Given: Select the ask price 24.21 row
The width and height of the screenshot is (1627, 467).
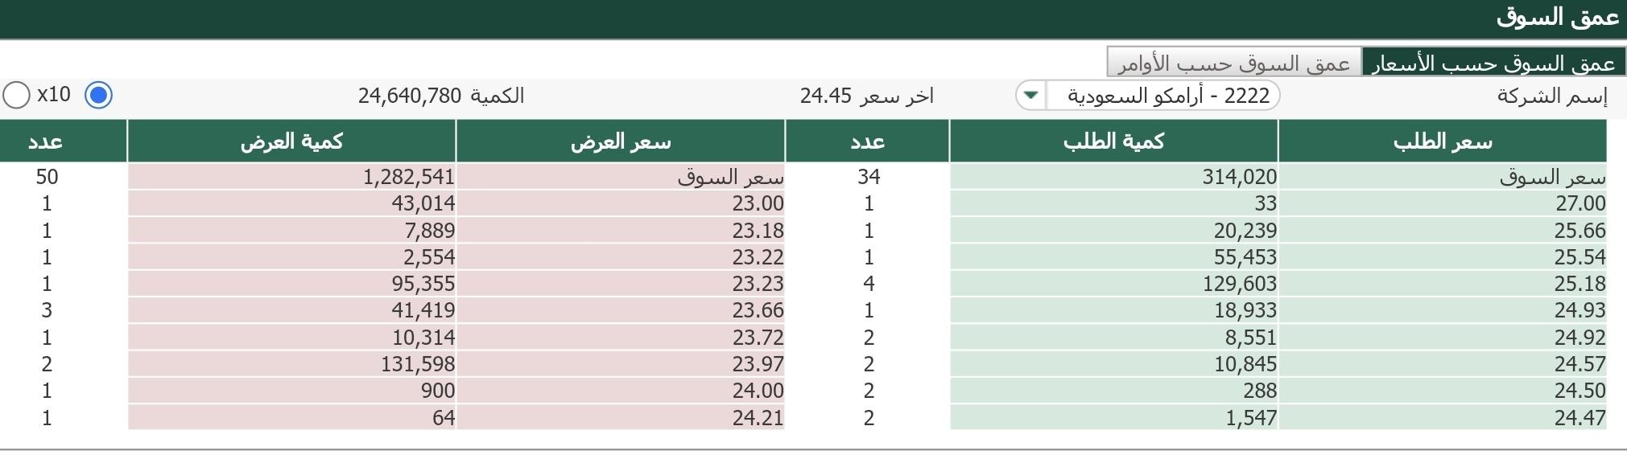Looking at the screenshot, I should coord(392,418).
